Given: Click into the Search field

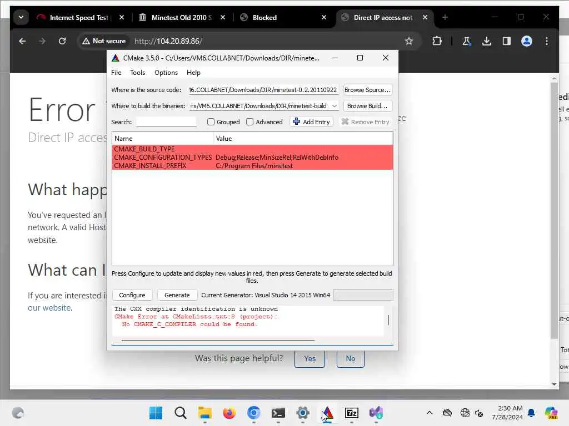Looking at the screenshot, I should [166, 122].
